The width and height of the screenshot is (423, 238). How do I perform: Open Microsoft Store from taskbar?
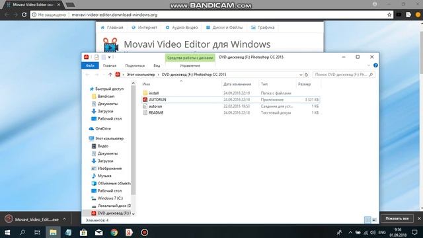point(83,232)
